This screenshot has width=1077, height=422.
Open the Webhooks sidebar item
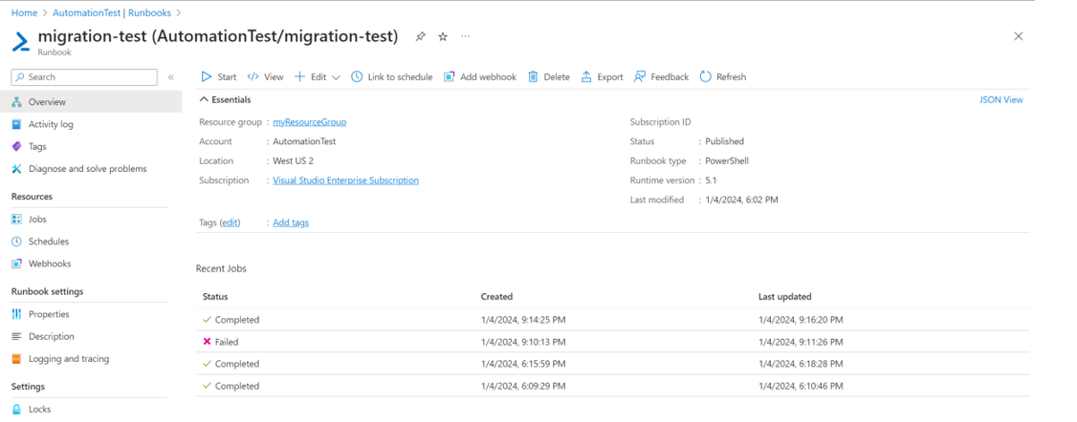point(50,264)
